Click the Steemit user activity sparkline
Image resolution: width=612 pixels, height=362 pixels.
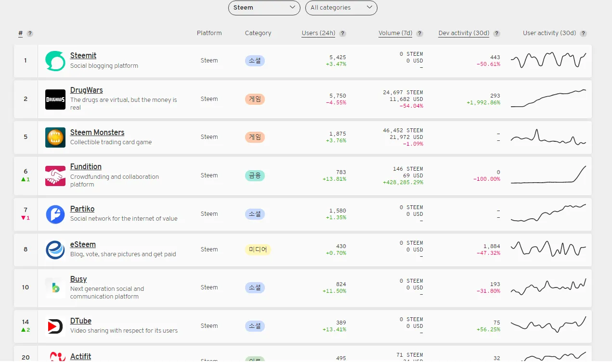click(x=548, y=61)
